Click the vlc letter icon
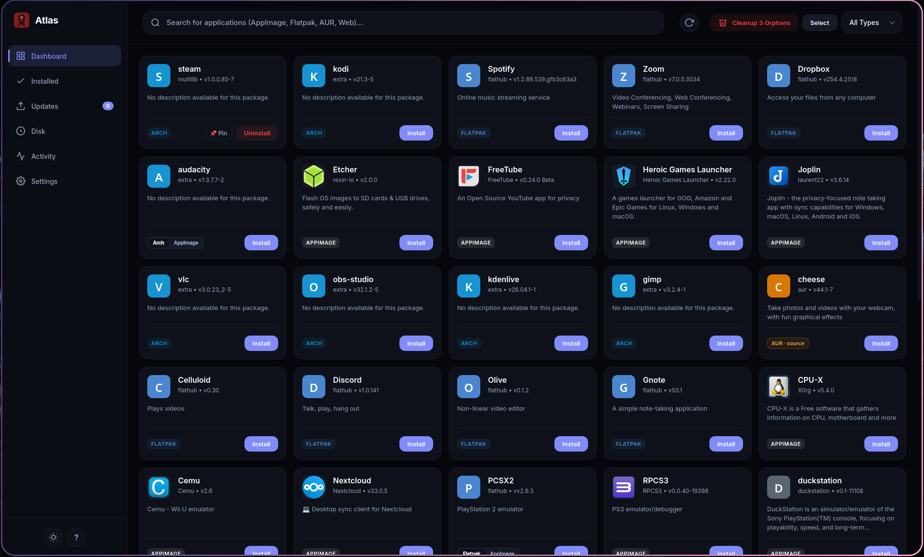The image size is (924, 557). point(159,286)
